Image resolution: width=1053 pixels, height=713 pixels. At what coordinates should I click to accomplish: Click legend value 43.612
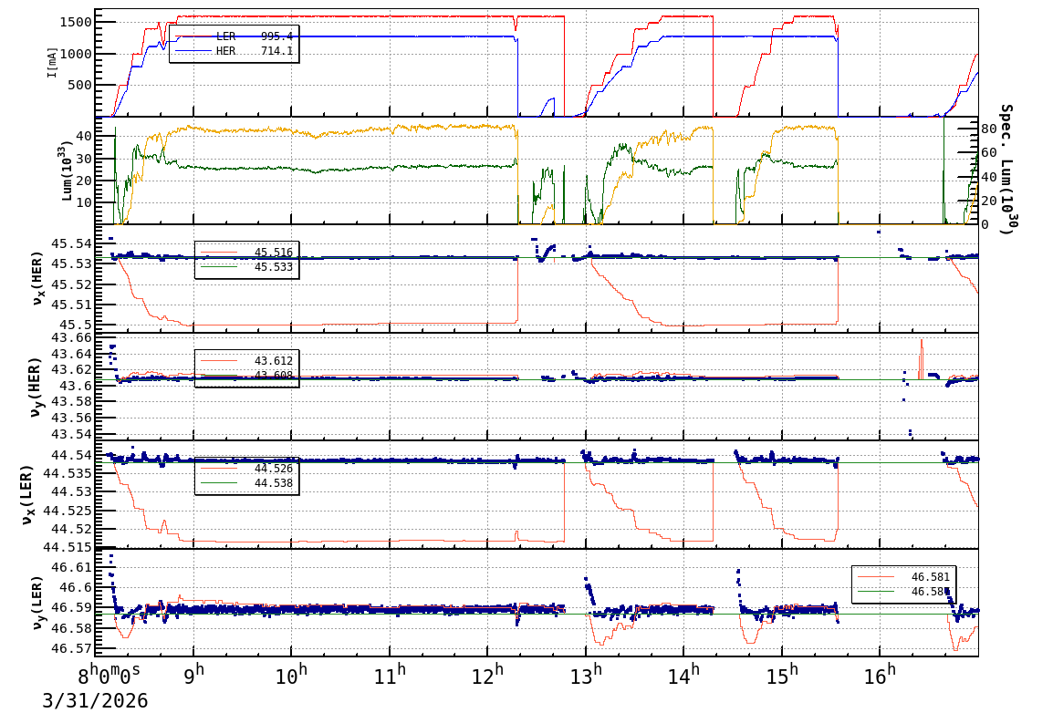pyautogui.click(x=274, y=361)
